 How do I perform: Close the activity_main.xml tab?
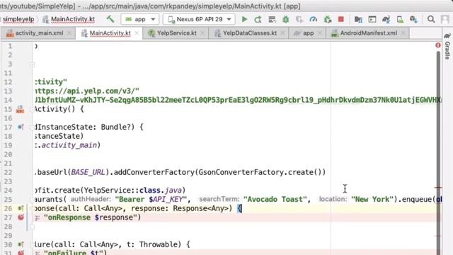point(69,33)
